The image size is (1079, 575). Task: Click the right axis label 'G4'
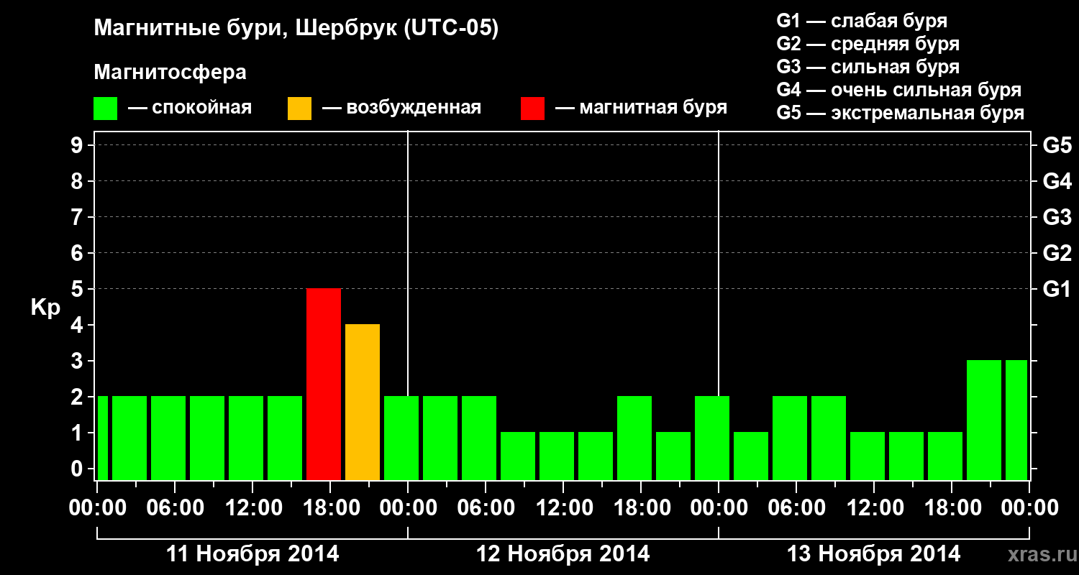(x=1057, y=181)
